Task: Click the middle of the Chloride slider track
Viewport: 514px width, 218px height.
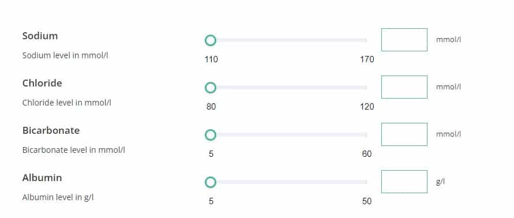Action: click(288, 88)
